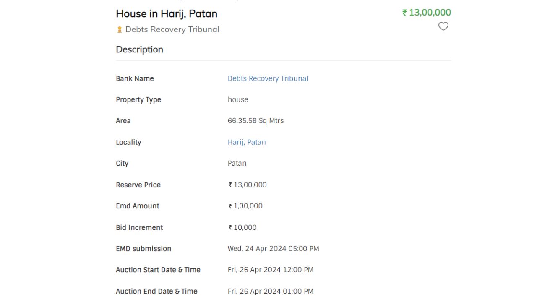Screen dimensions: 537x302
Task: Select auction end time Fri, 26 Apr 01:00 PM
Action: [x=271, y=291]
